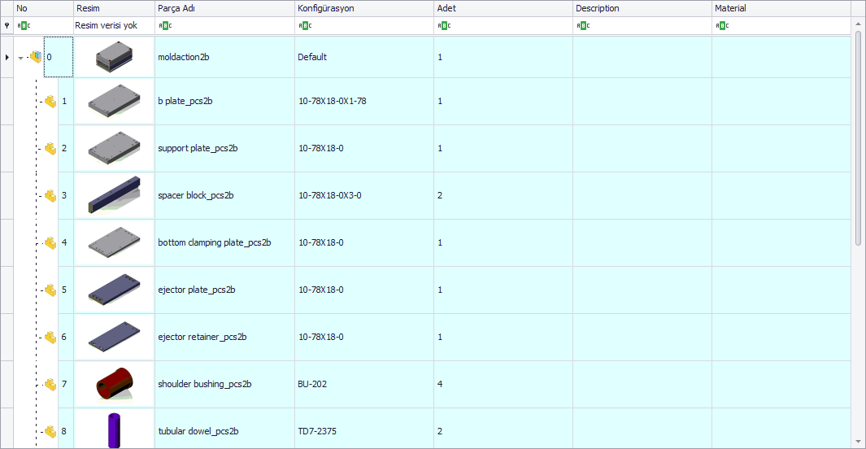The height and width of the screenshot is (449, 866).
Task: Select the moldaction2b name cell
Action: (x=224, y=57)
